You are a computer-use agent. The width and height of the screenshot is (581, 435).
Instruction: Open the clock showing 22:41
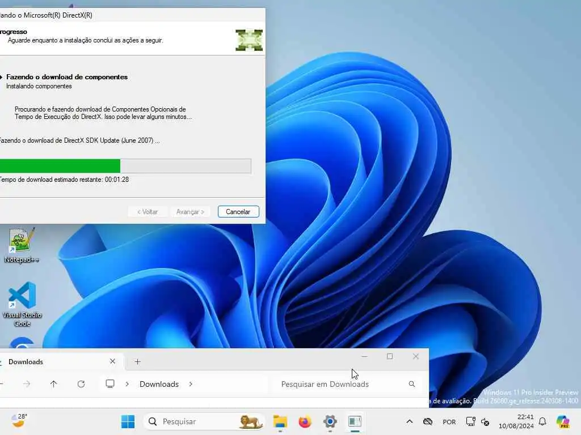pyautogui.click(x=516, y=421)
